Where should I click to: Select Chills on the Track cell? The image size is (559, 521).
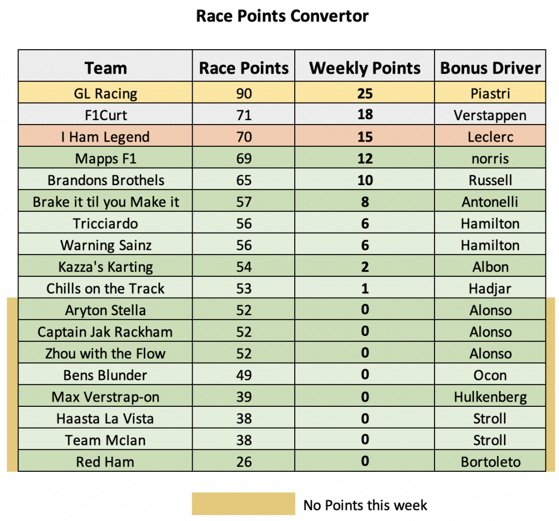[x=105, y=288]
